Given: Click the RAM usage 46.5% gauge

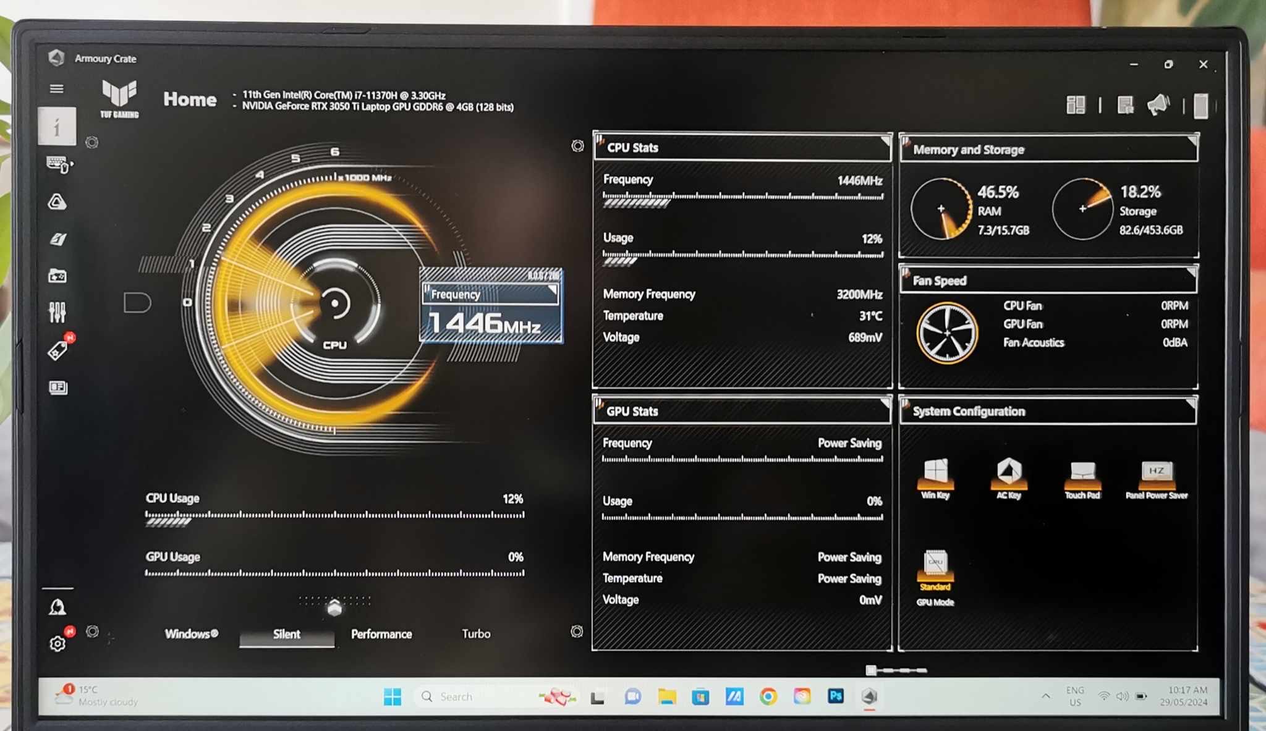Looking at the screenshot, I should (x=941, y=209).
